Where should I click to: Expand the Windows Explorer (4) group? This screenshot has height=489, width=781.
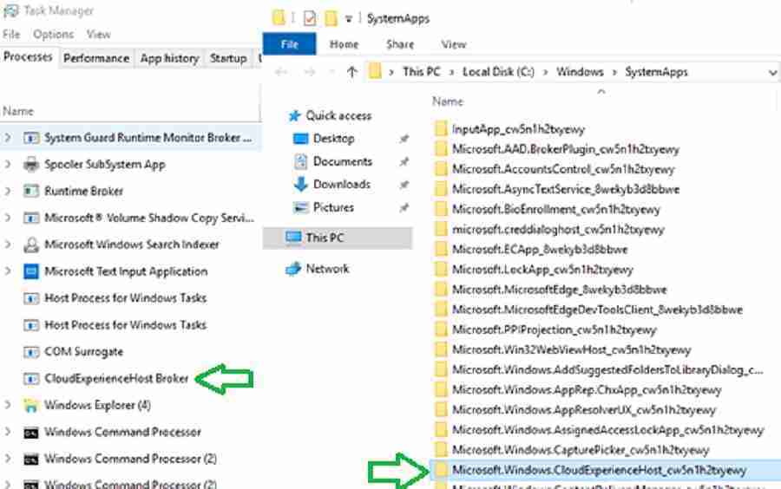8,406
